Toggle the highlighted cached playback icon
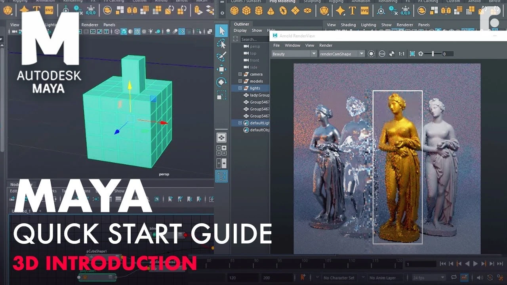The height and width of the screenshot is (285, 507). click(x=464, y=277)
